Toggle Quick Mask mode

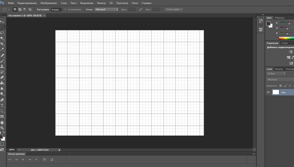[2, 144]
